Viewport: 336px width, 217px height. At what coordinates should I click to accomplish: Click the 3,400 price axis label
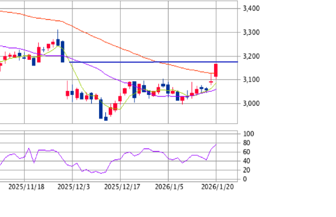[x=251, y=8]
